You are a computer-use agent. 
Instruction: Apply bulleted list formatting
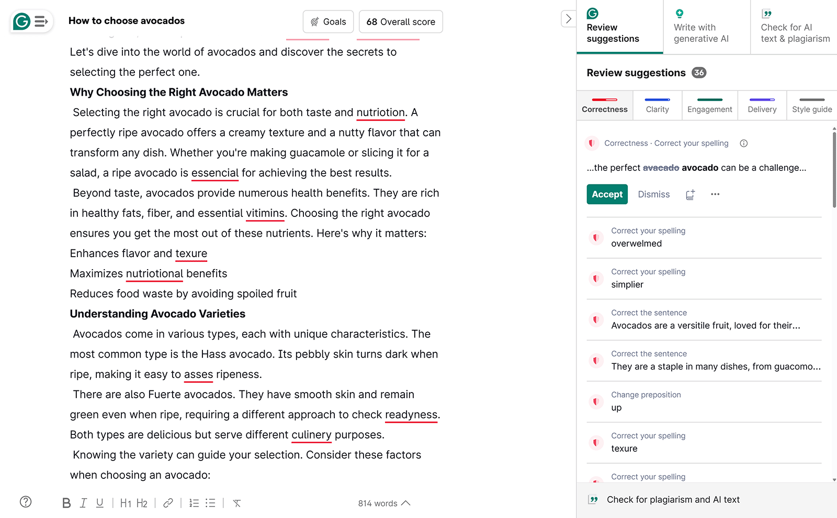pos(210,503)
